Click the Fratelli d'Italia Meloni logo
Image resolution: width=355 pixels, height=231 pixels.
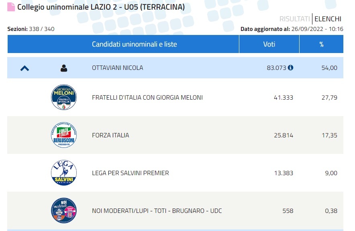[x=64, y=97]
